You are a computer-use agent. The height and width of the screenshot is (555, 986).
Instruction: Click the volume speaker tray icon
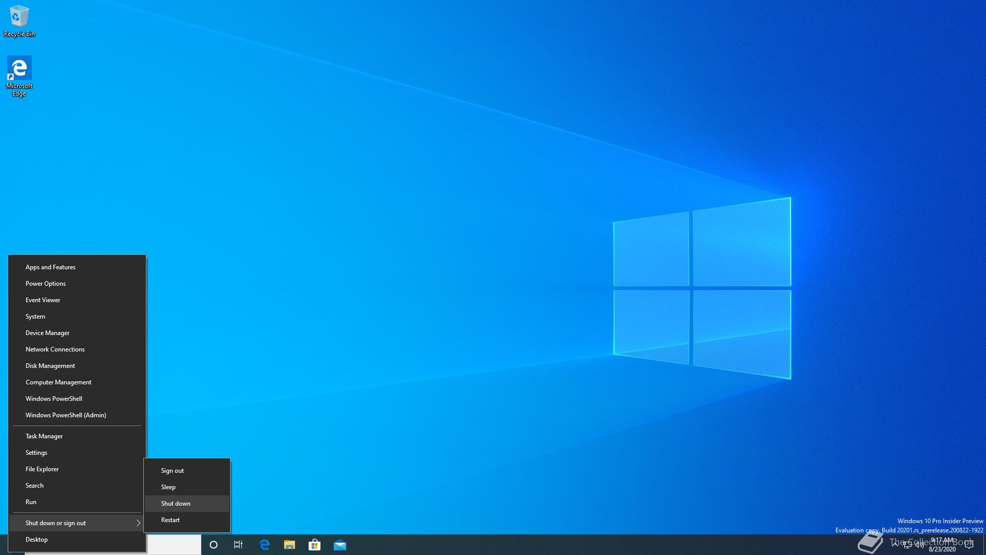click(919, 545)
